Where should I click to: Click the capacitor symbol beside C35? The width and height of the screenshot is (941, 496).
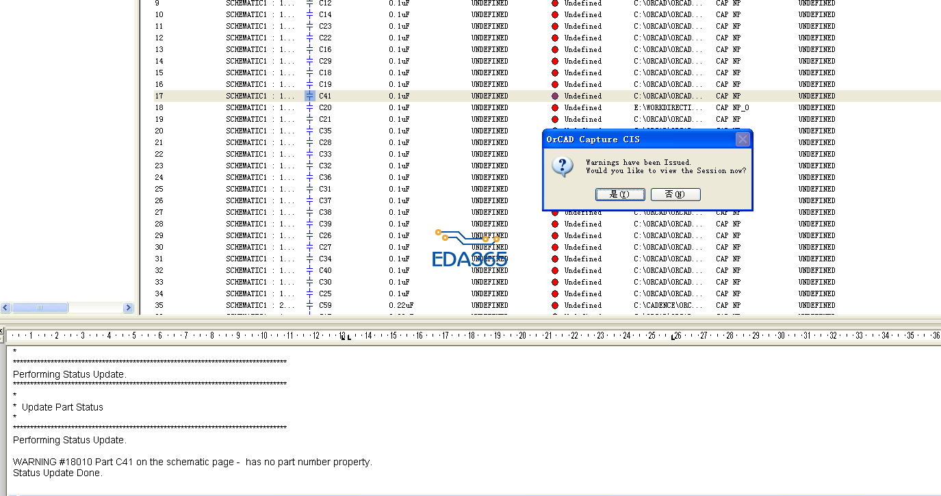[309, 131]
